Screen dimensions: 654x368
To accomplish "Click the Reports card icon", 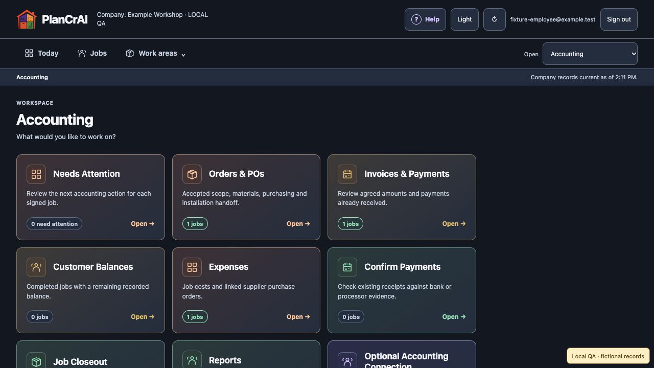I will point(192,359).
